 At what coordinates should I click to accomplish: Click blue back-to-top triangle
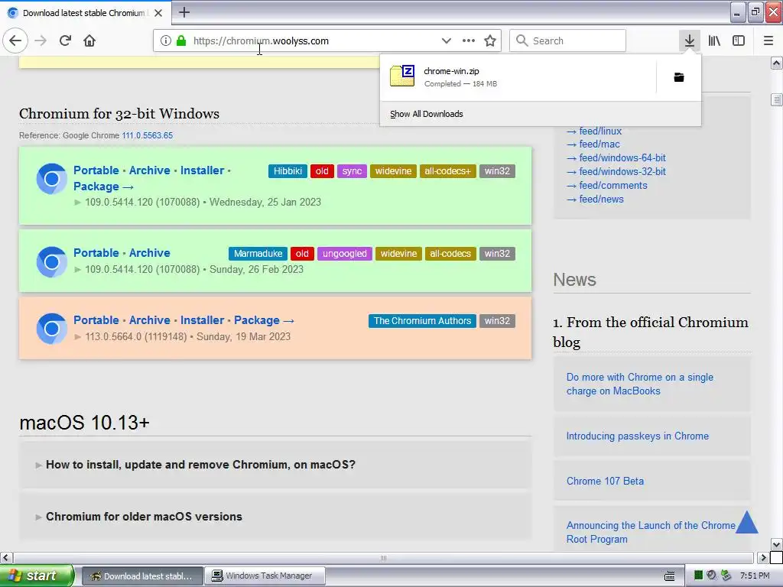(x=747, y=522)
